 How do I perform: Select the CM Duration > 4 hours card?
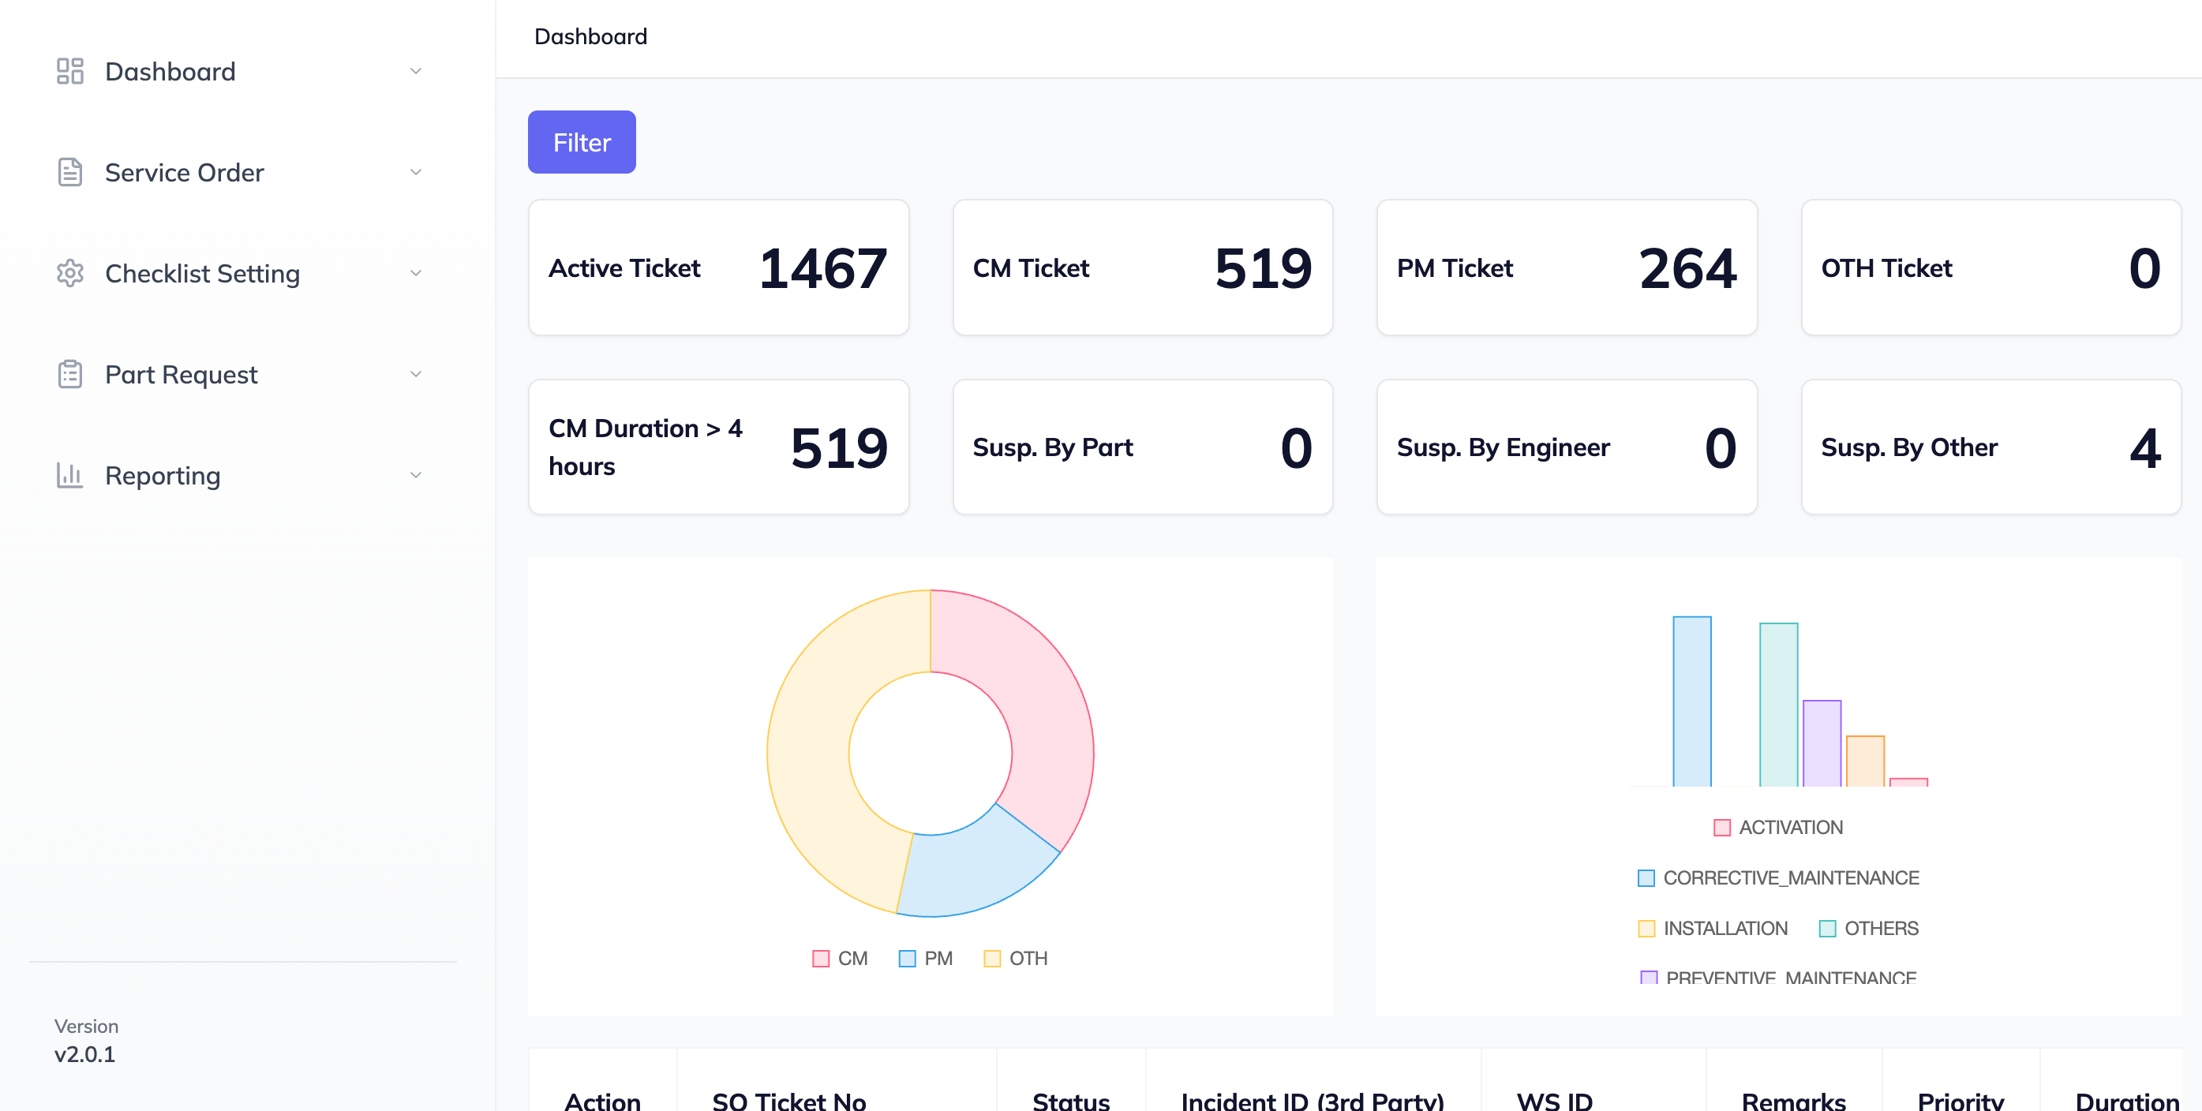point(718,447)
